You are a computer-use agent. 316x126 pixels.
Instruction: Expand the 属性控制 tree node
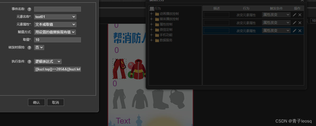(152, 24)
